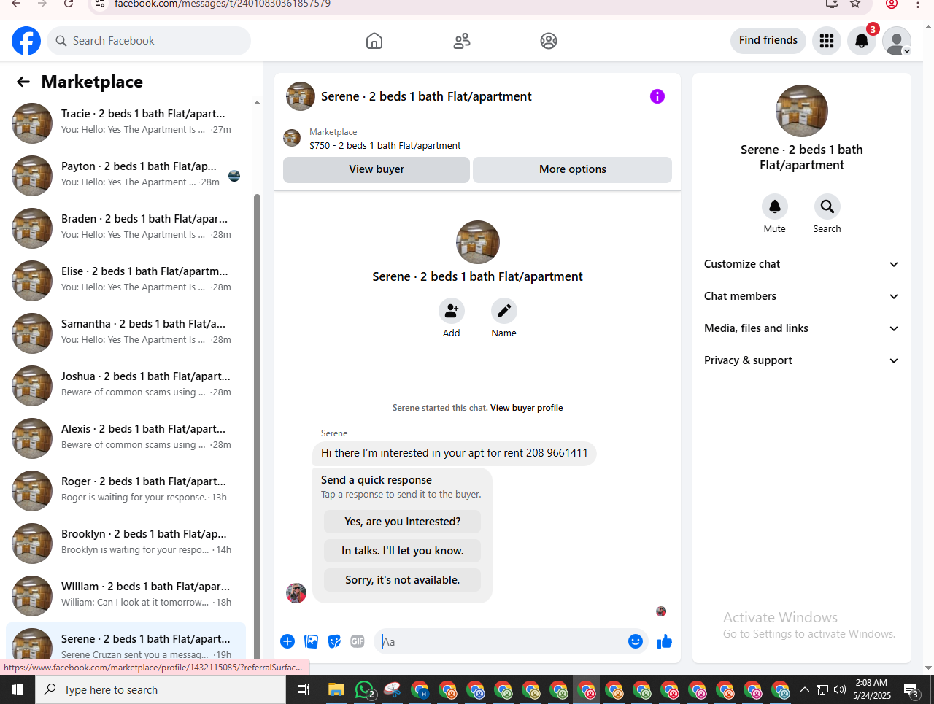Expand the Privacy & support section

pos(801,360)
